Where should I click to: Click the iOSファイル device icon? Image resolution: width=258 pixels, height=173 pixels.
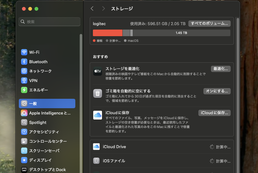coord(96,161)
